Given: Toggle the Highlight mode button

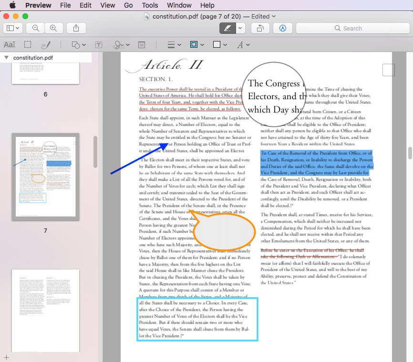Looking at the screenshot, I should pyautogui.click(x=227, y=28).
